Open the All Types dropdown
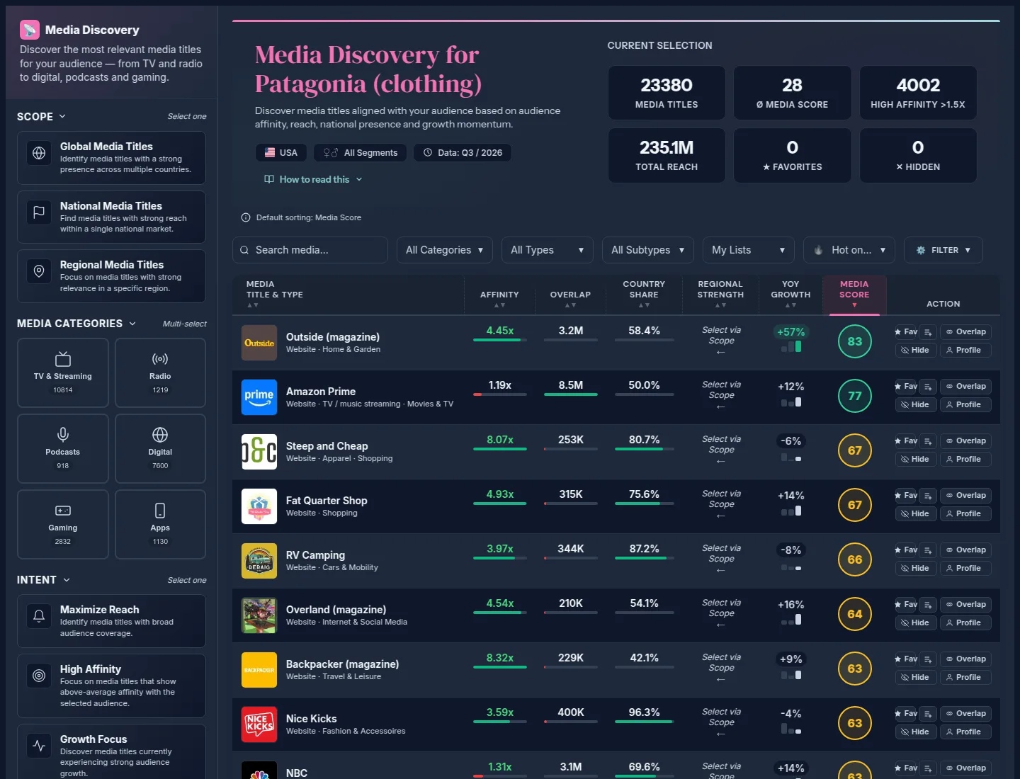Viewport: 1020px width, 779px height. [547, 250]
